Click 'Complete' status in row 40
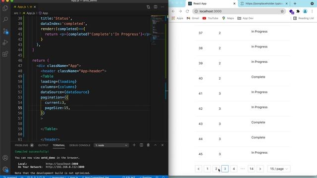Image resolution: width=317 pixels, height=178 pixels. [258, 77]
